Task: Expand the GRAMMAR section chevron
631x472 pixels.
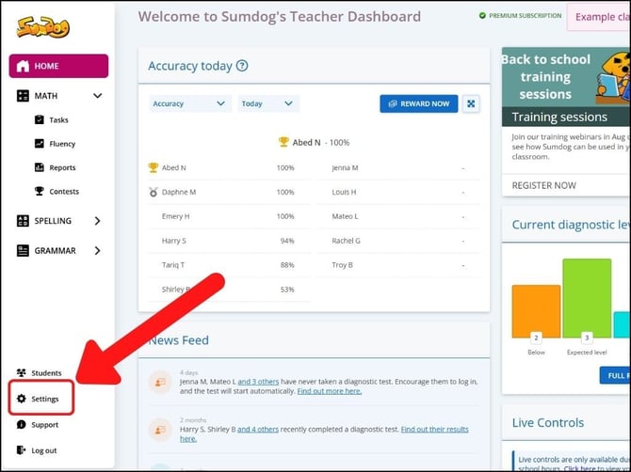Action: (x=97, y=250)
